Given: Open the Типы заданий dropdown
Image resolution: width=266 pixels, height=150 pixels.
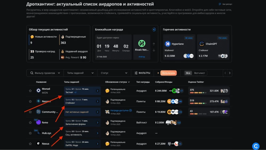Looking at the screenshot, I should [81, 73].
